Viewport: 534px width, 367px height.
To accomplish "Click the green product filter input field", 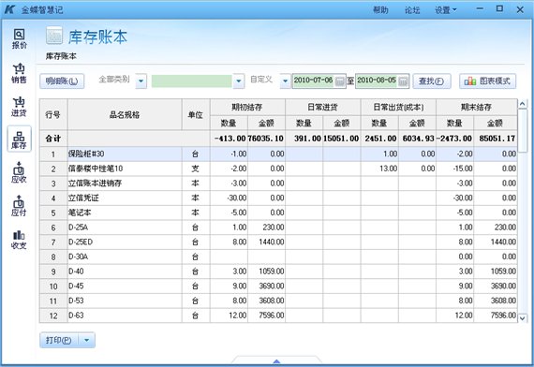I will pyautogui.click(x=192, y=81).
